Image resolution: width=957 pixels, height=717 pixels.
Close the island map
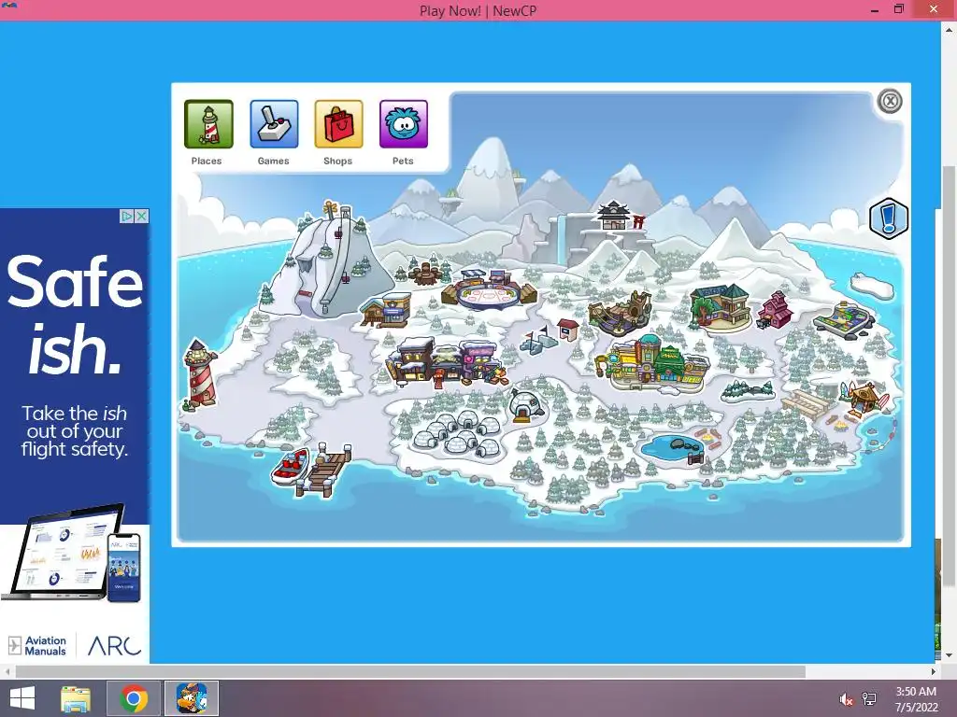pyautogui.click(x=890, y=101)
